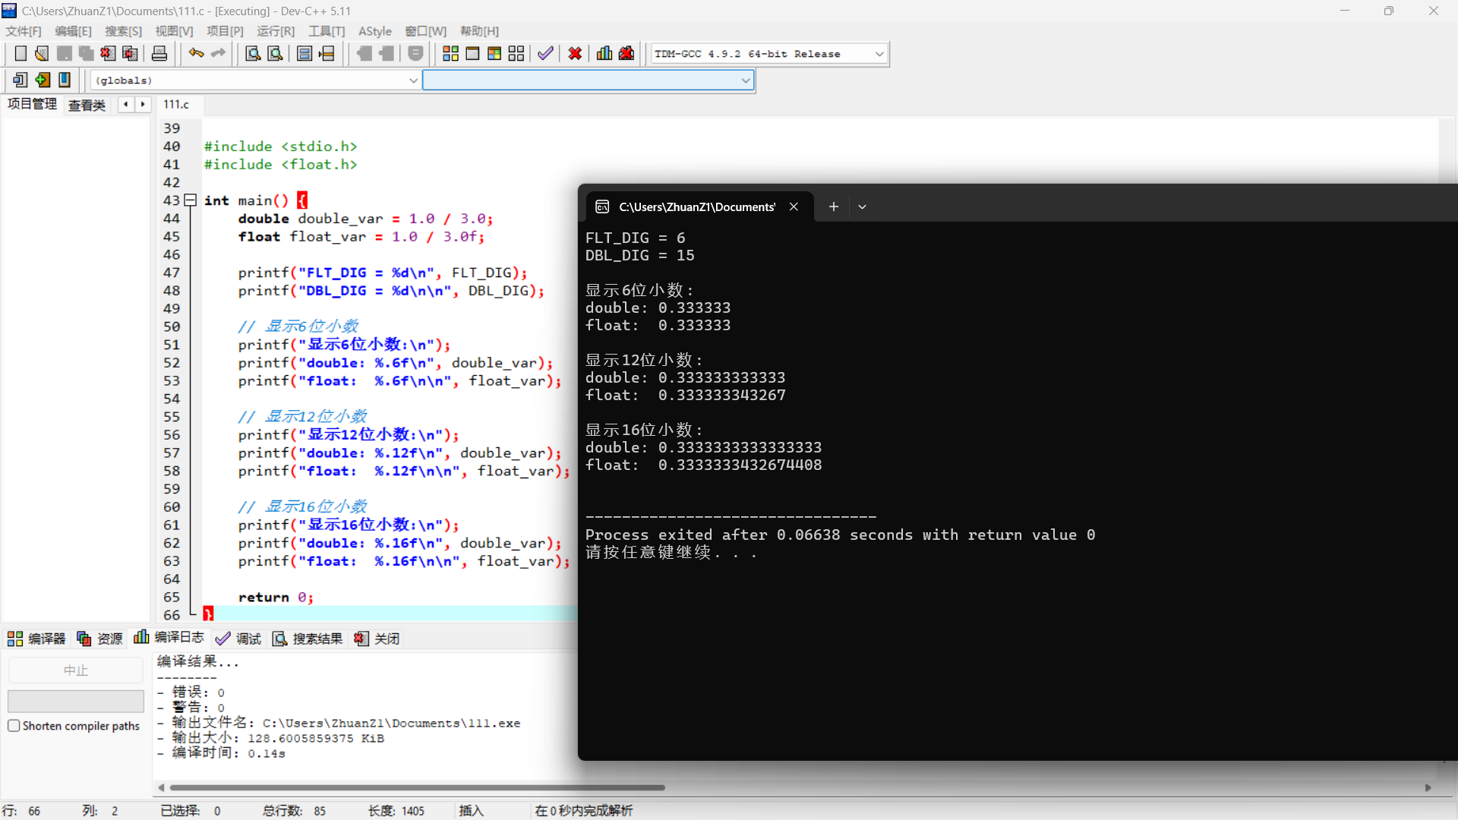
Task: Expand the (globals) scope dropdown
Action: pyautogui.click(x=413, y=80)
